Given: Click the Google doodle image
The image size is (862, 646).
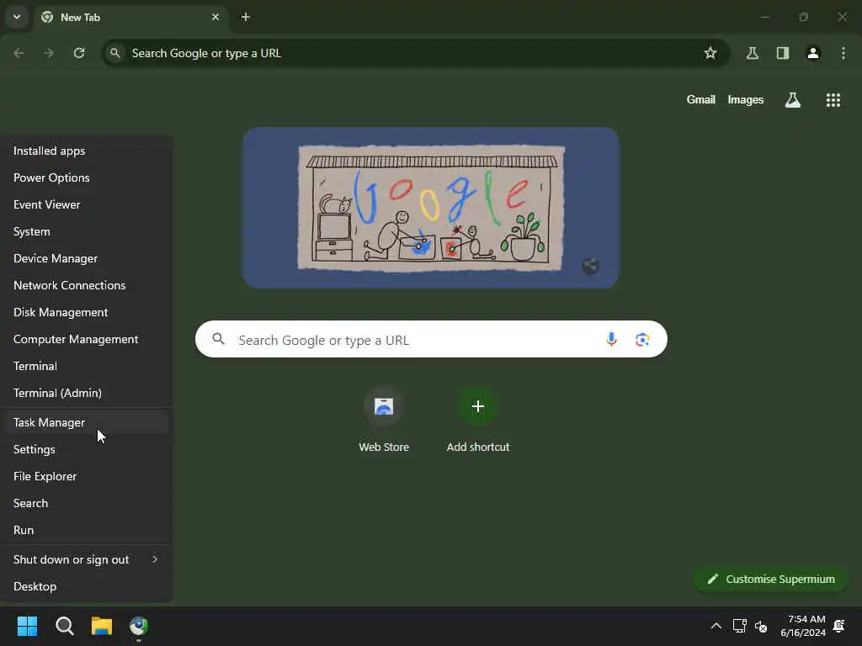Looking at the screenshot, I should [x=431, y=208].
